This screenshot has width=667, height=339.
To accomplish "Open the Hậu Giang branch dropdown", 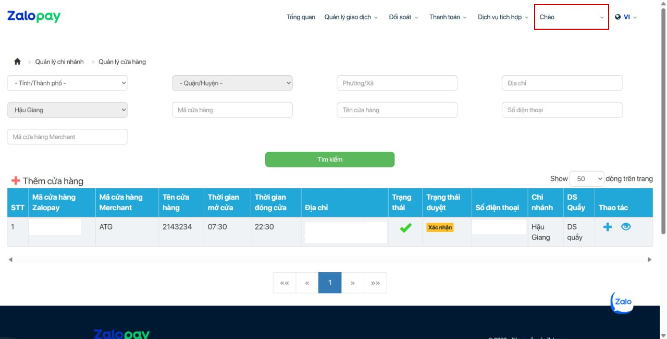I will tap(67, 110).
